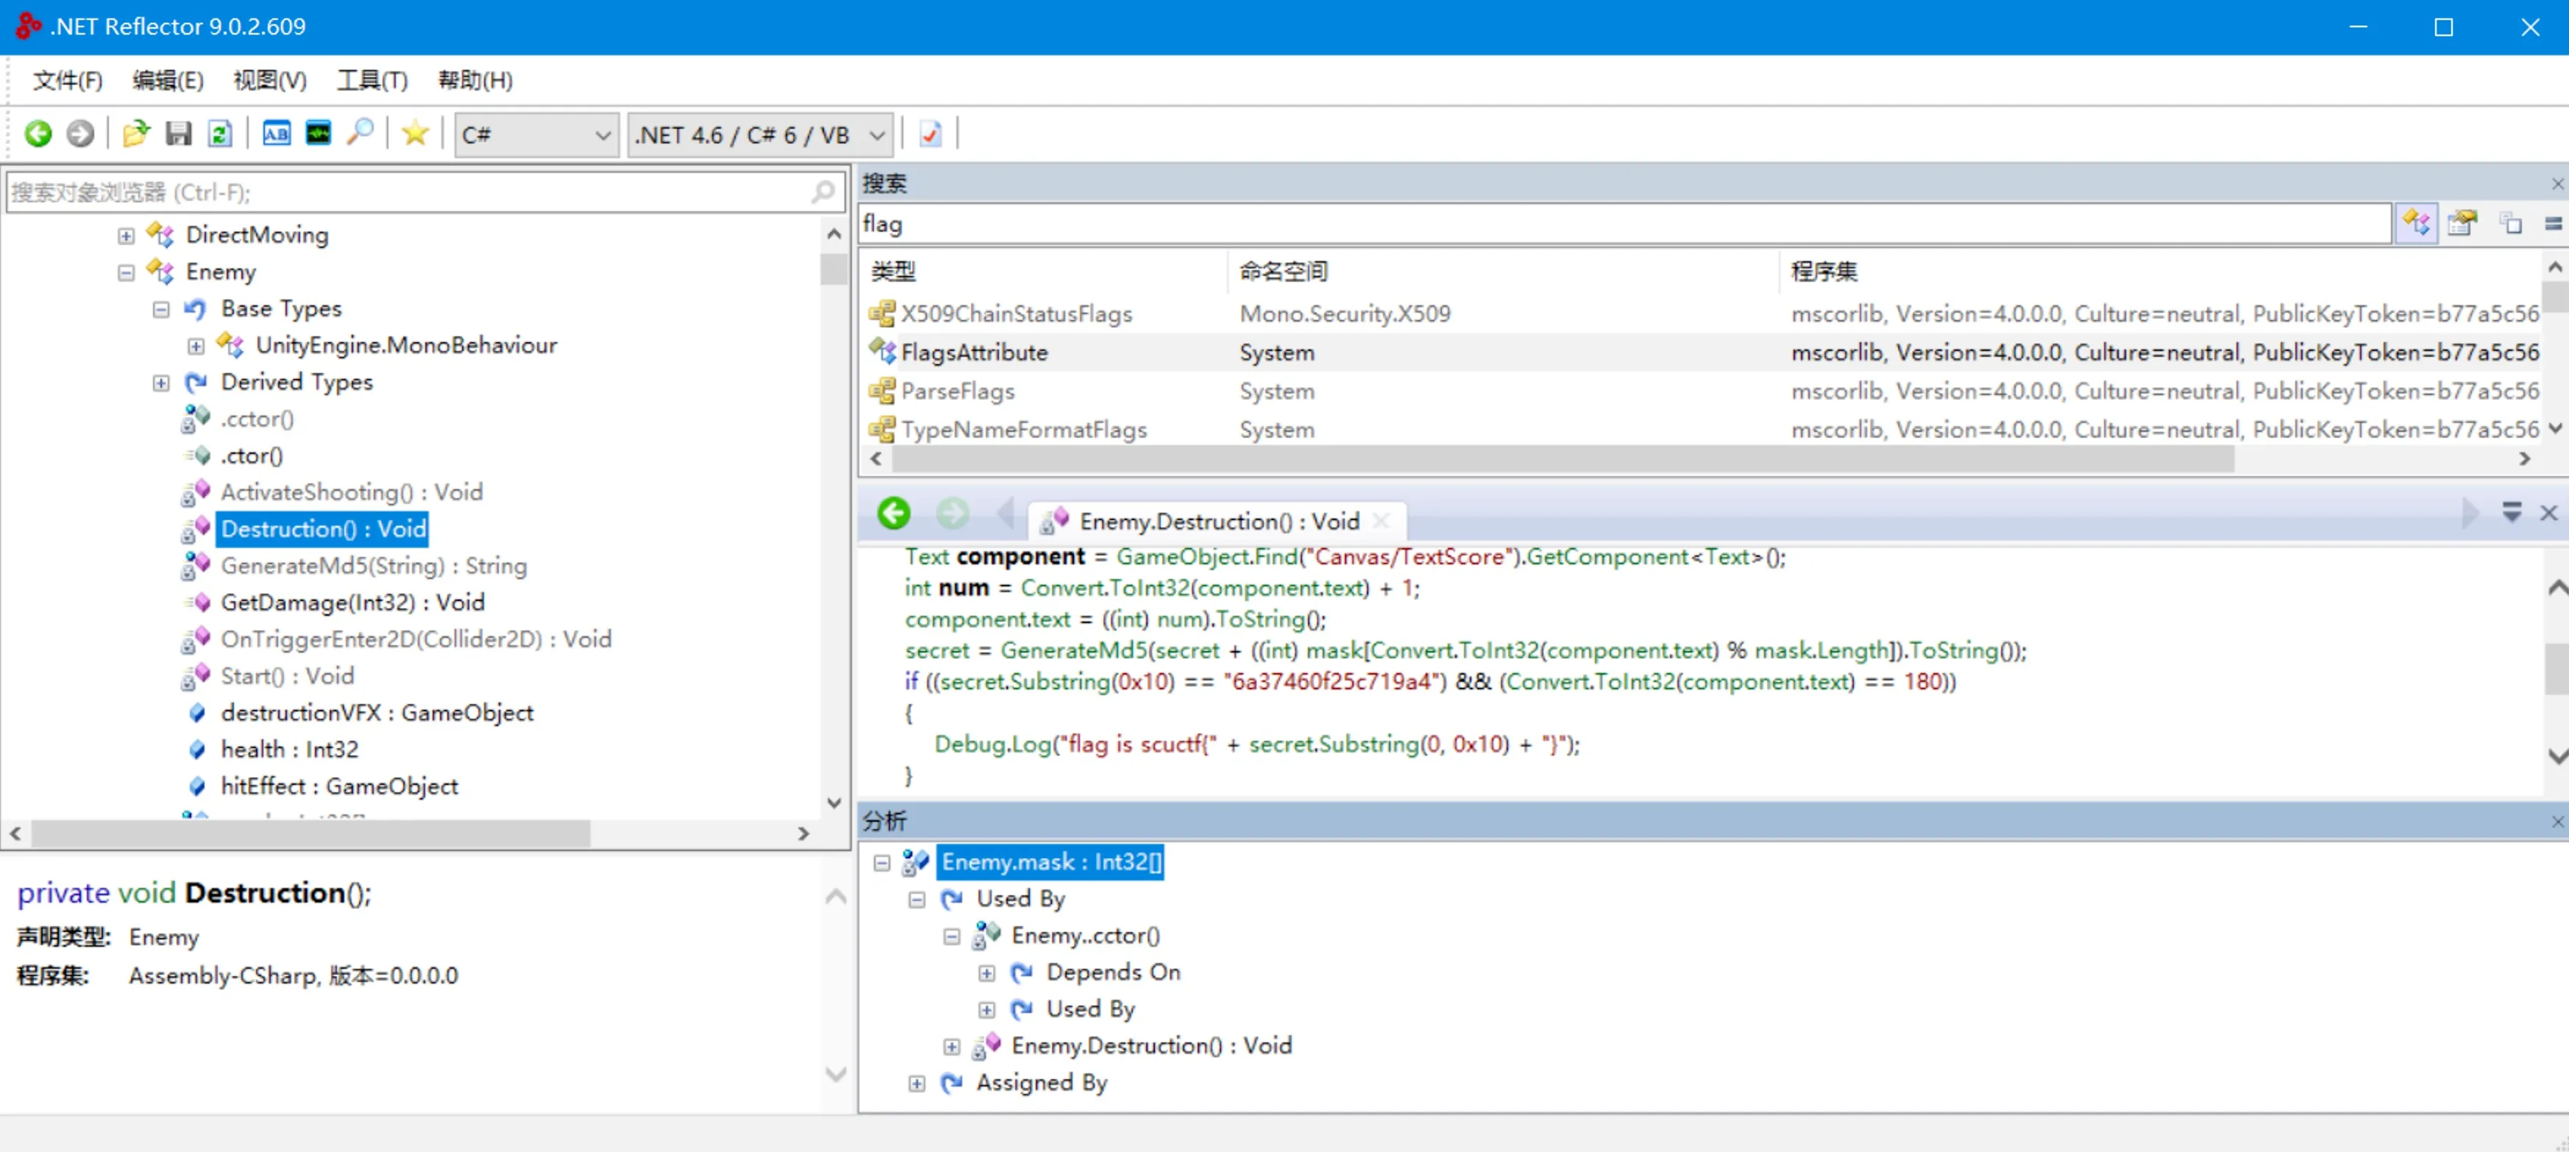2569x1152 pixels.
Task: Click the green waveform Analyzer icon
Action: (318, 134)
